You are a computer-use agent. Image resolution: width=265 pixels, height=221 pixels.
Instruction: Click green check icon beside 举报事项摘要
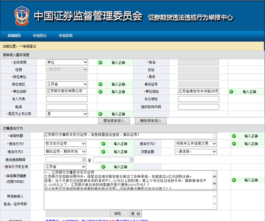(x=234, y=180)
